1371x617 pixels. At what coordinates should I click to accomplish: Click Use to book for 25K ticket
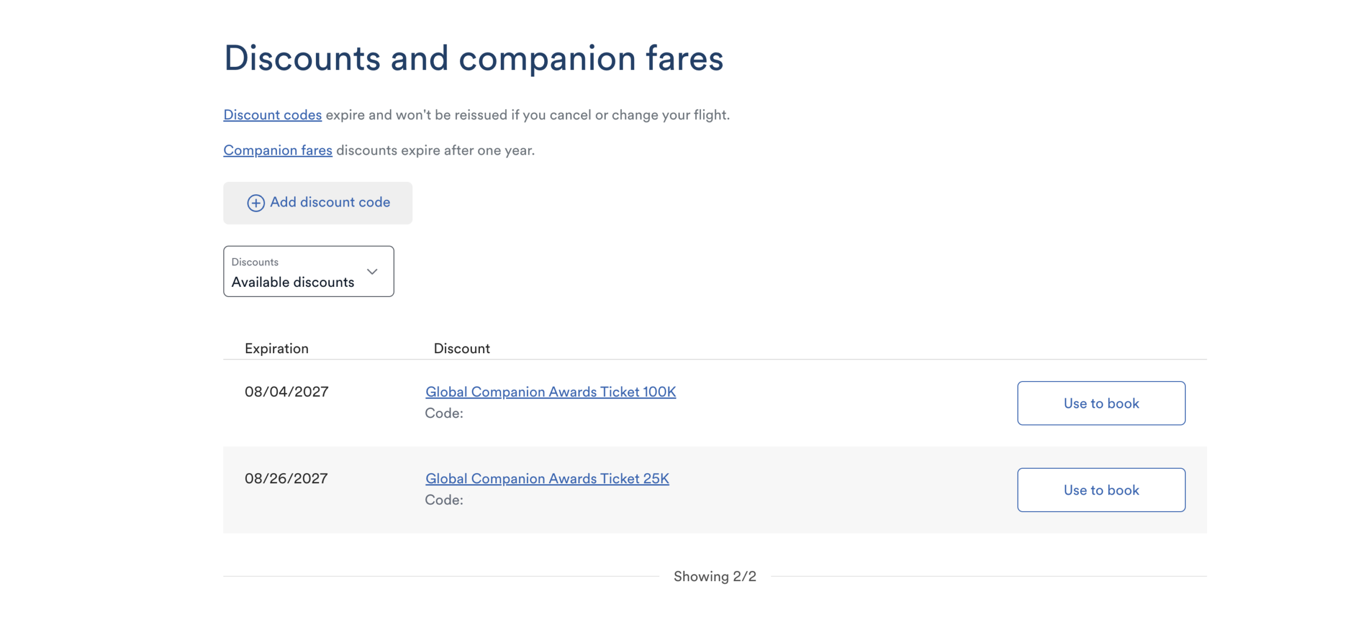tap(1101, 490)
